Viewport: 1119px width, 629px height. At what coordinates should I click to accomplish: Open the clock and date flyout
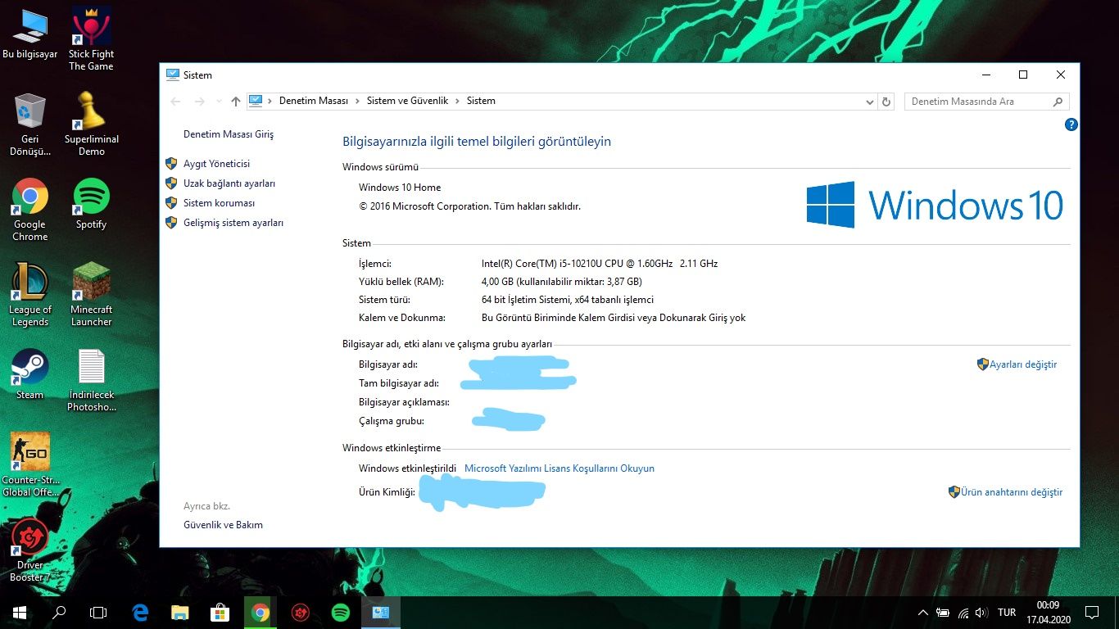[1048, 612]
